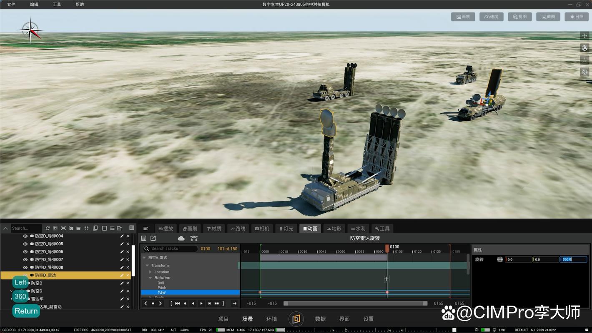Image resolution: width=592 pixels, height=333 pixels.
Task: Expand the Location track
Action: coord(151,272)
